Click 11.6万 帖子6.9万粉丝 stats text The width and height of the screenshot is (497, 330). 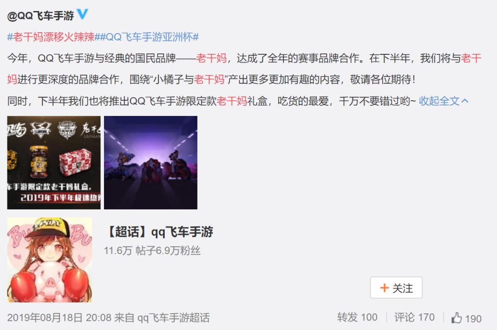click(x=152, y=251)
